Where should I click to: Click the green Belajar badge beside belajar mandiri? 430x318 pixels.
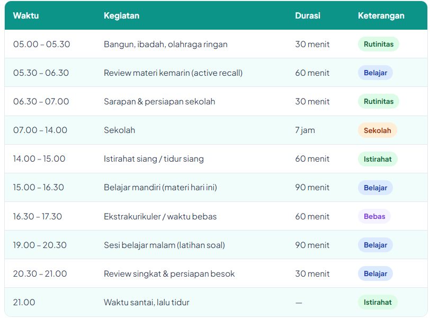click(x=375, y=187)
